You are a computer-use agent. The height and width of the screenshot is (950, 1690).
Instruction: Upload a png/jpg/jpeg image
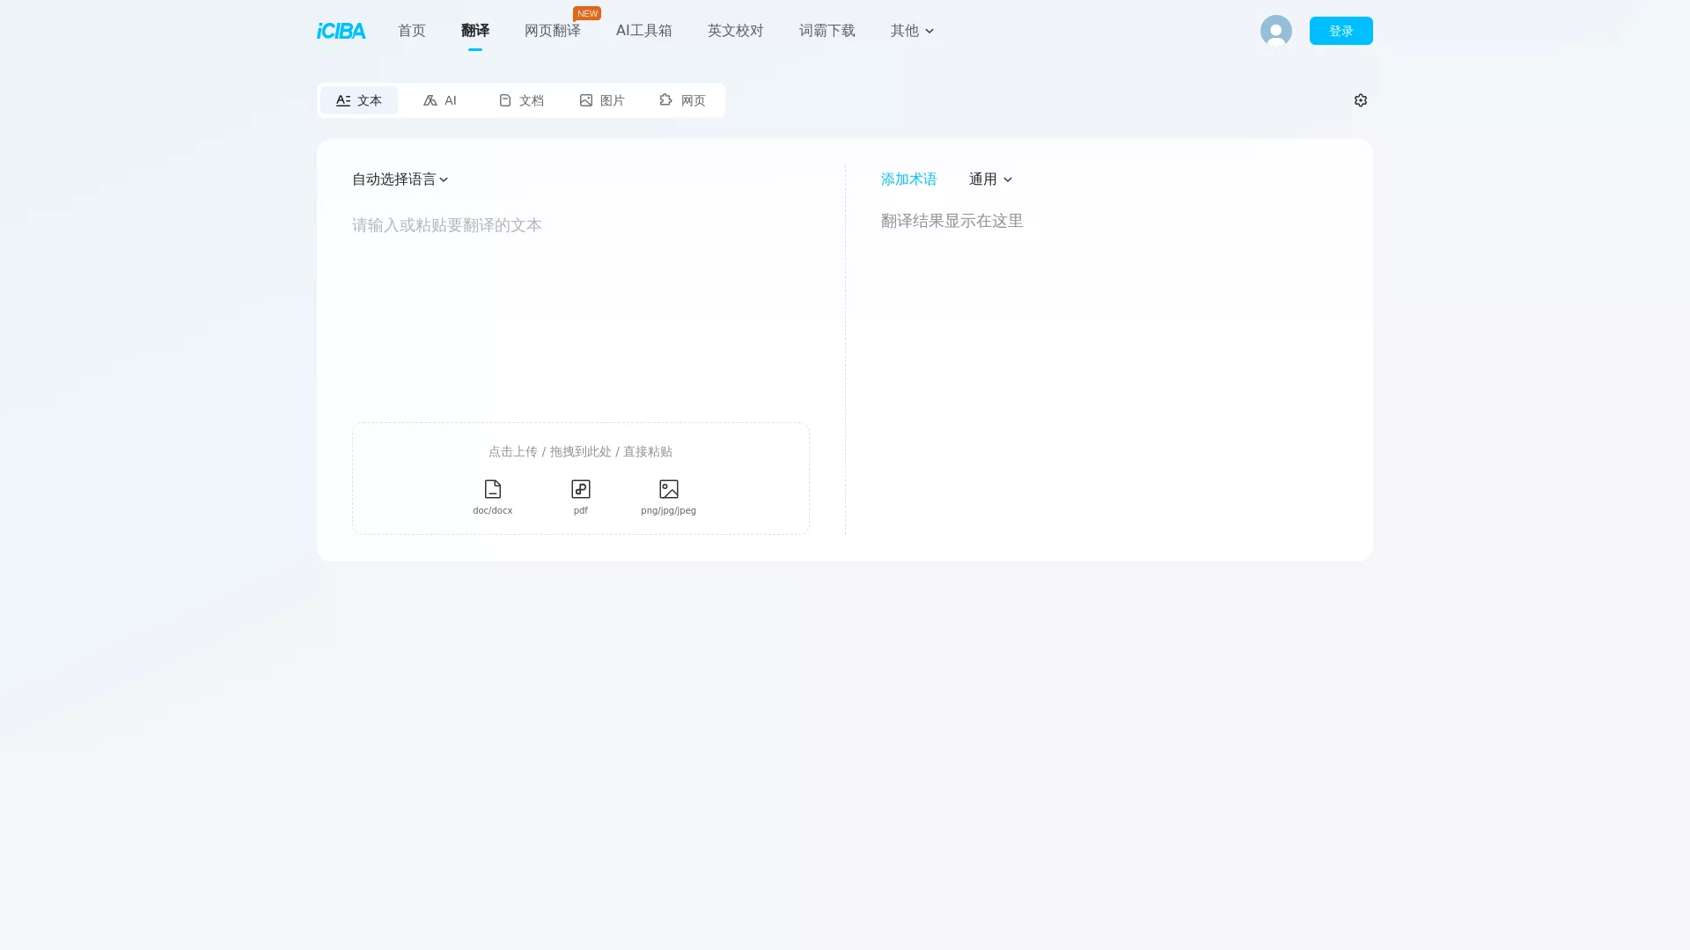point(669,495)
